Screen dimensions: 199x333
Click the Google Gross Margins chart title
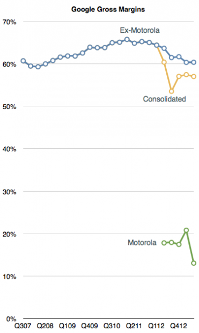[108, 10]
